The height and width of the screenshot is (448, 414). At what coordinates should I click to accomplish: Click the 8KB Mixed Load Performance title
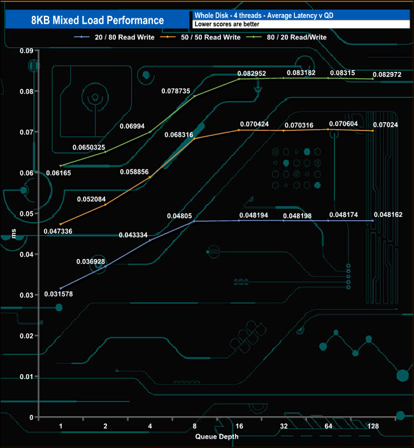tap(97, 20)
